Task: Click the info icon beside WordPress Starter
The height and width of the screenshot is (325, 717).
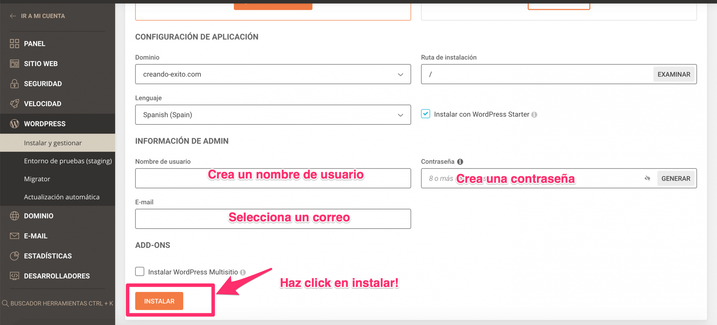Action: 534,115
